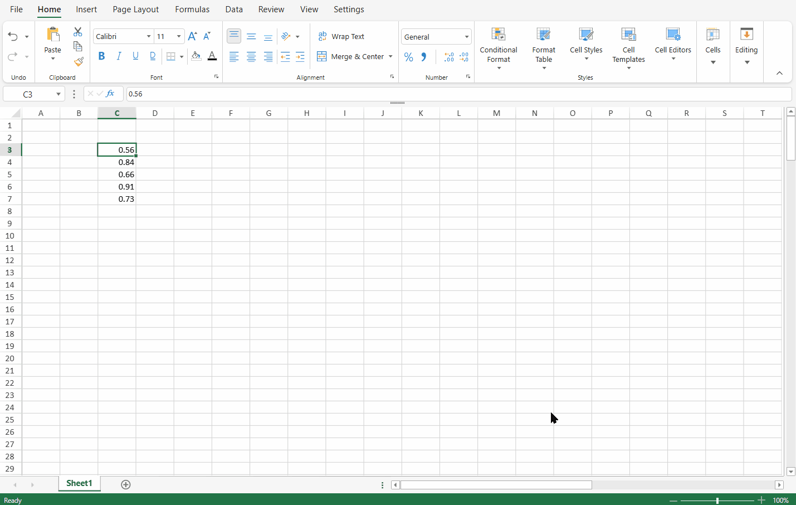Viewport: 796px width, 505px height.
Task: Click the Wrap Text button
Action: tap(341, 36)
